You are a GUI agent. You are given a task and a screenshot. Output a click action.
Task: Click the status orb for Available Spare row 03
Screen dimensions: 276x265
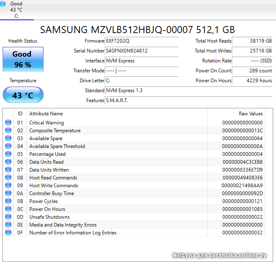click(x=8, y=138)
